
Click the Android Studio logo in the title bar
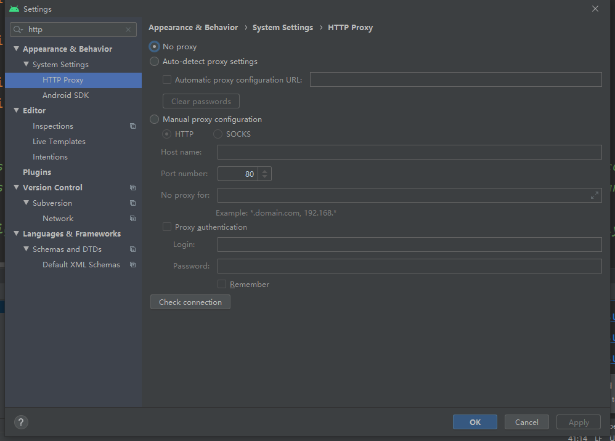[x=14, y=9]
